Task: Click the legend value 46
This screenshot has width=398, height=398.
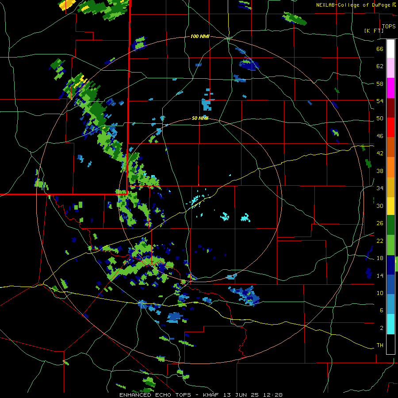Action: point(380,136)
